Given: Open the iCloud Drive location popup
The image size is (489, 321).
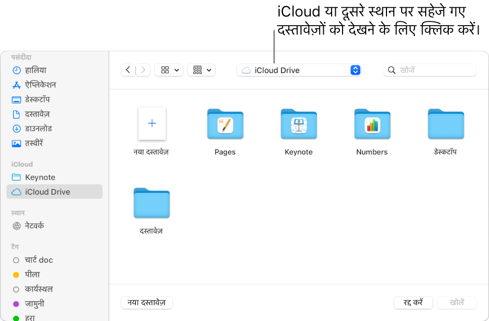Looking at the screenshot, I should (x=299, y=70).
